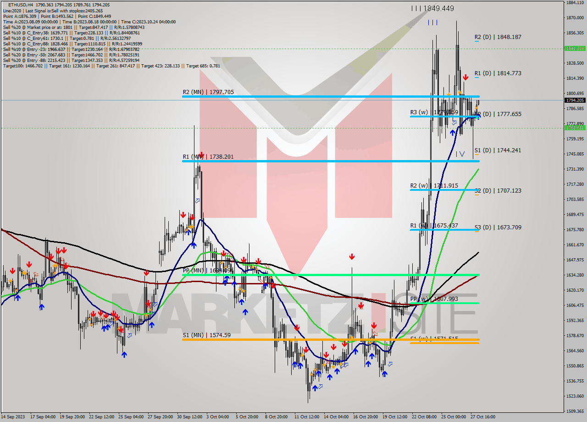Click the blue '| | |' wave marker
This screenshot has width=587, height=422.
[432, 22]
